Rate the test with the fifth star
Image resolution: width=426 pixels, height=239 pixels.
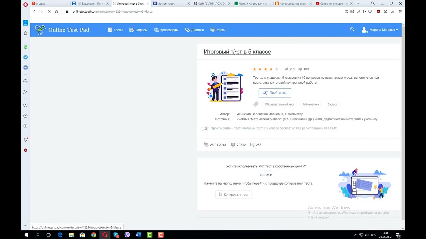coord(277,69)
